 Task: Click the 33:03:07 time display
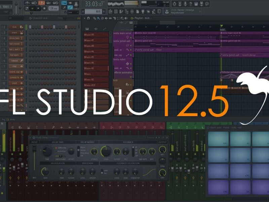point(94,4)
